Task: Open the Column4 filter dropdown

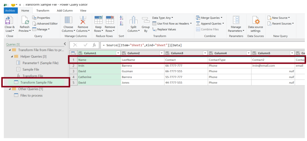Action: coord(249,53)
